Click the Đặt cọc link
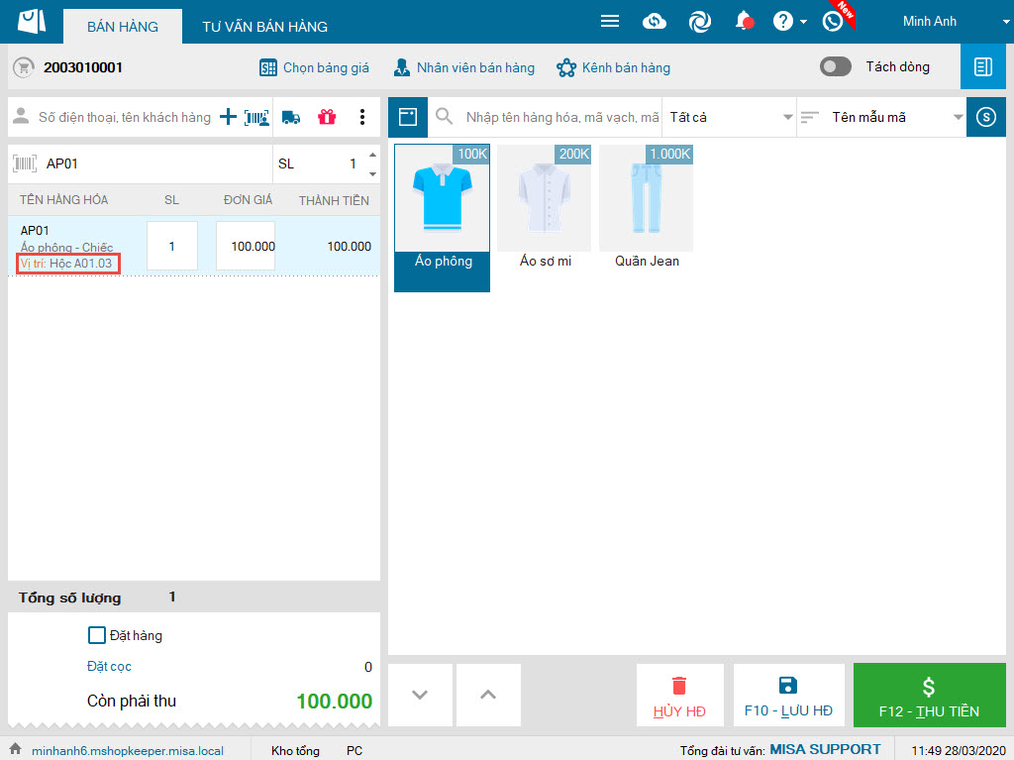The height and width of the screenshot is (760, 1014). tap(109, 666)
